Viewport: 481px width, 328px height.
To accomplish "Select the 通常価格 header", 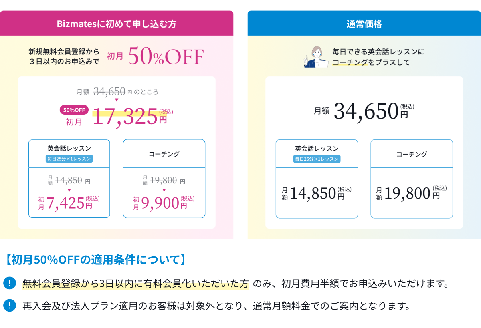I will [364, 24].
